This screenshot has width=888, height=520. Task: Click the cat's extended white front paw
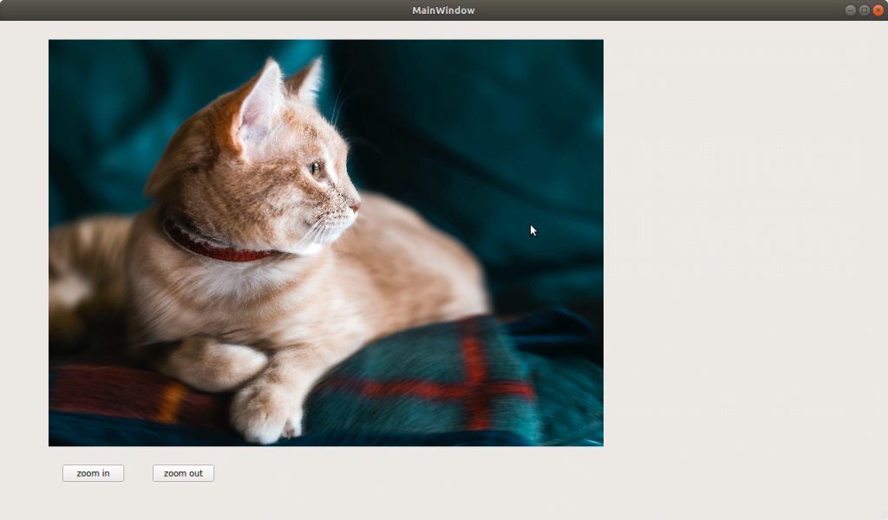click(264, 412)
